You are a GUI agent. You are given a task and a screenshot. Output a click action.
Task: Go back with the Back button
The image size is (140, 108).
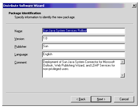point(81,99)
